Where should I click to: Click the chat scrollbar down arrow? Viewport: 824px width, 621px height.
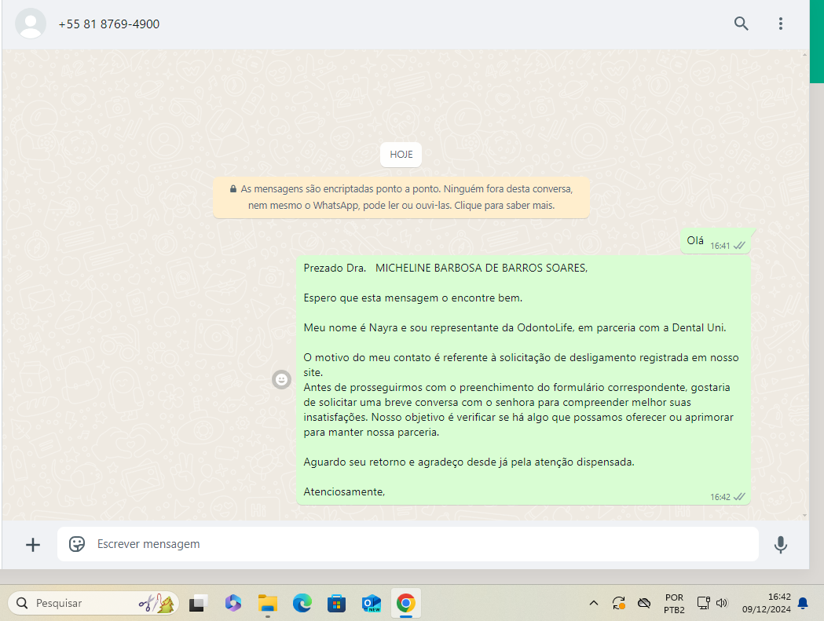coord(804,515)
